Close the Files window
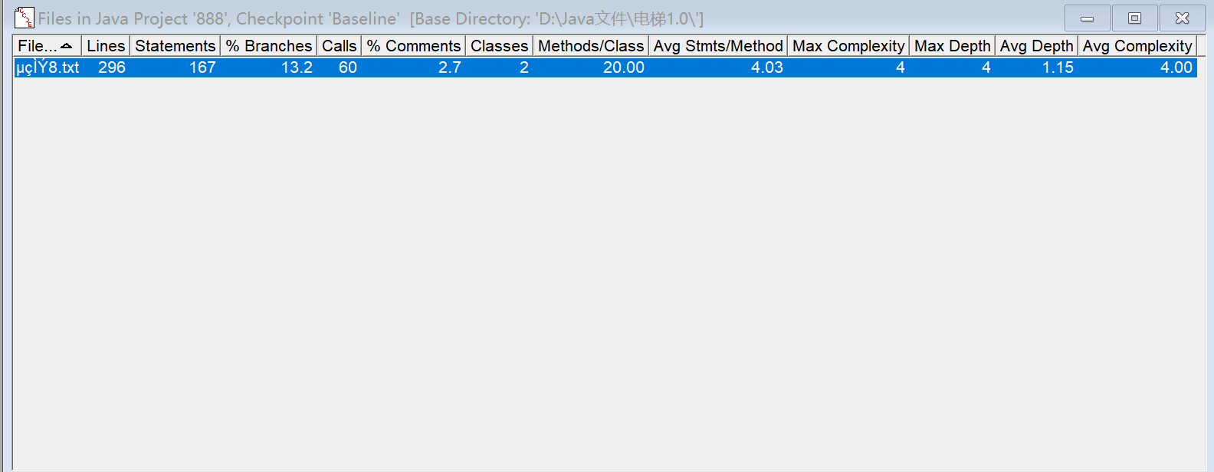Viewport: 1214px width, 472px height. [1182, 18]
